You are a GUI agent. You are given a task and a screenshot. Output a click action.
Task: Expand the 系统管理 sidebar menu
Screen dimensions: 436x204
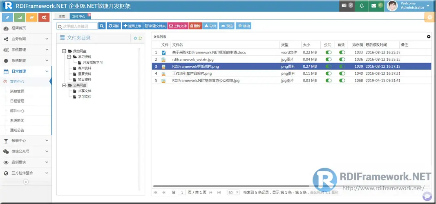click(26, 50)
